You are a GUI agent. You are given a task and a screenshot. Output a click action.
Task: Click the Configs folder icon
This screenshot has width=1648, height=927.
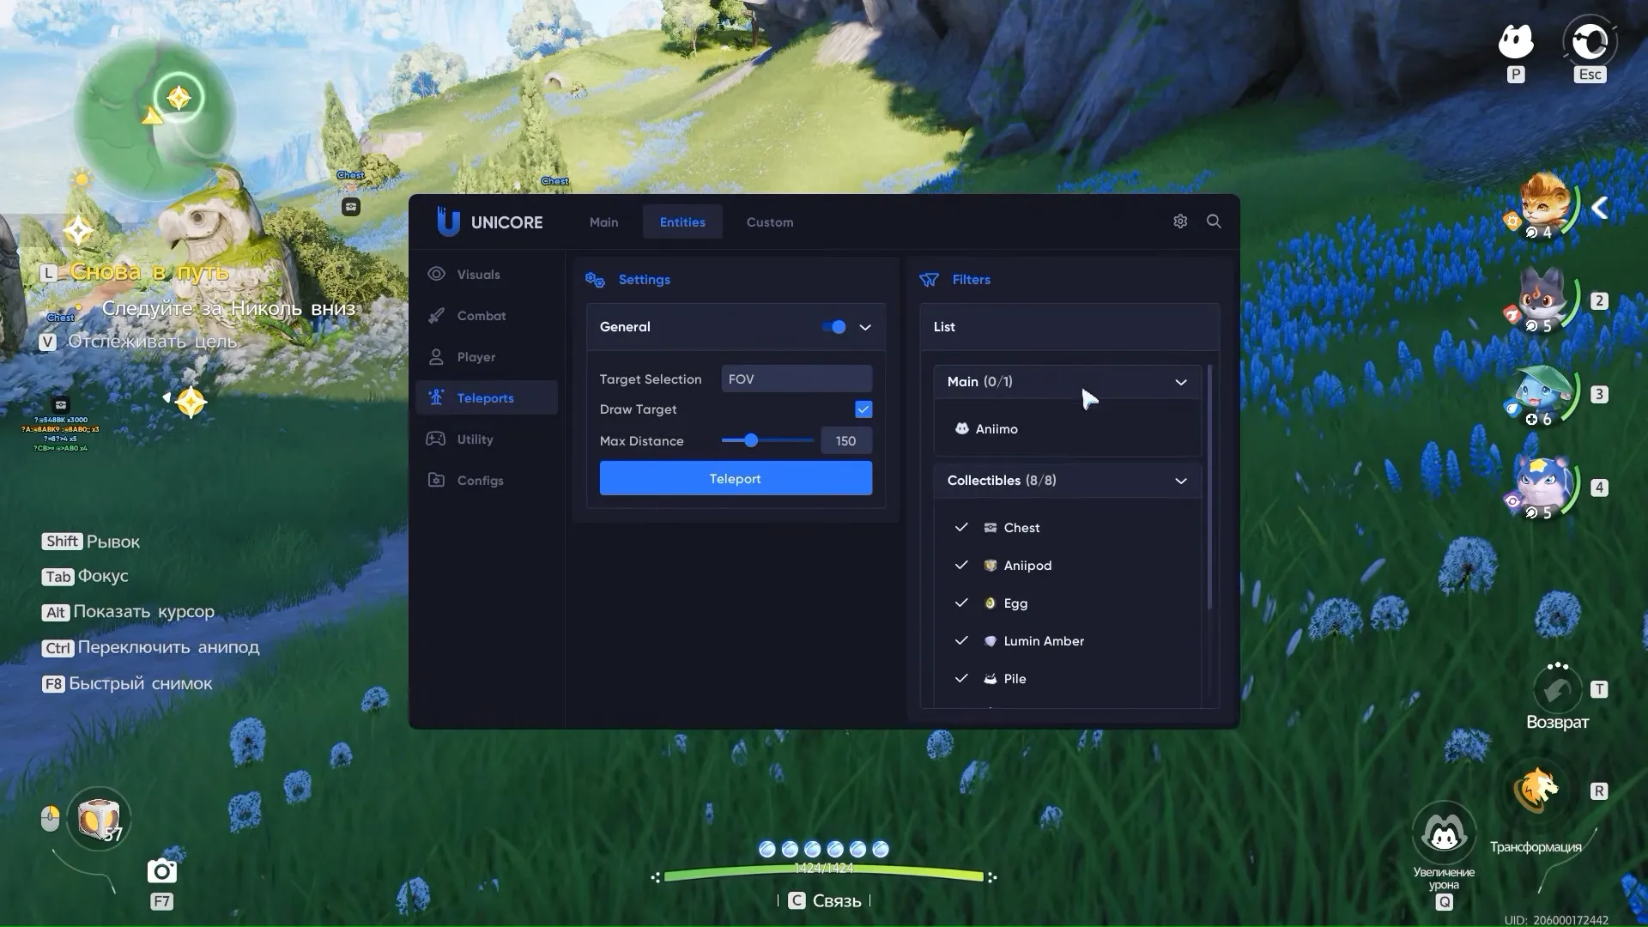[x=436, y=481]
